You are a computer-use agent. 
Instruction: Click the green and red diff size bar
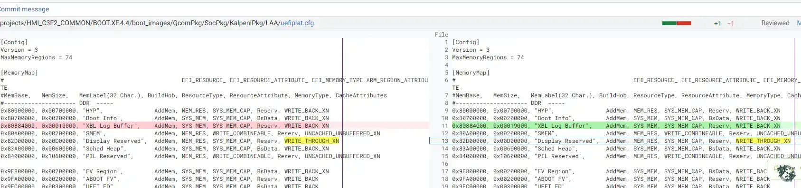point(677,23)
